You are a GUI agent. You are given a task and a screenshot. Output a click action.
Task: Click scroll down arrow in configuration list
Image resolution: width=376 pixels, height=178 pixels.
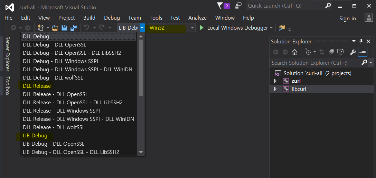(x=141, y=152)
